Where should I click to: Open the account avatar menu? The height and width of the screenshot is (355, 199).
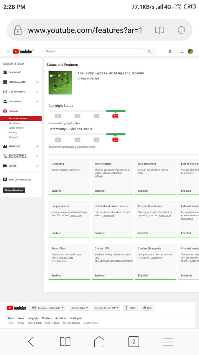point(190,51)
